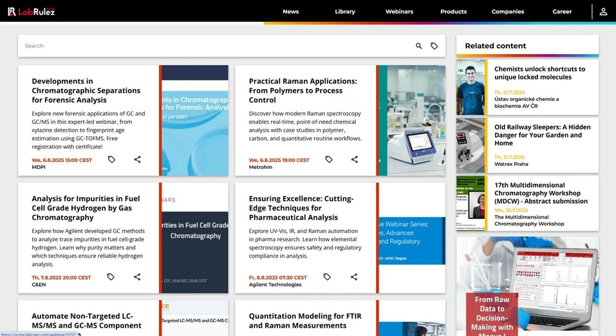Image resolution: width=616 pixels, height=336 pixels.
Task: Open the Career menu
Action: tap(562, 12)
